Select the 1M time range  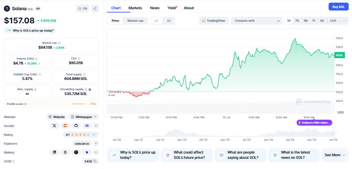coord(306,21)
